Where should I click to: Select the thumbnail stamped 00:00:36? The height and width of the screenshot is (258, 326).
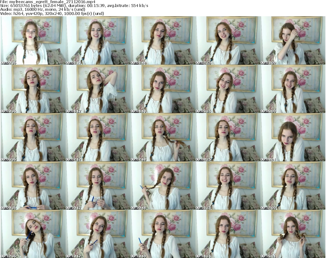click(x=33, y=40)
